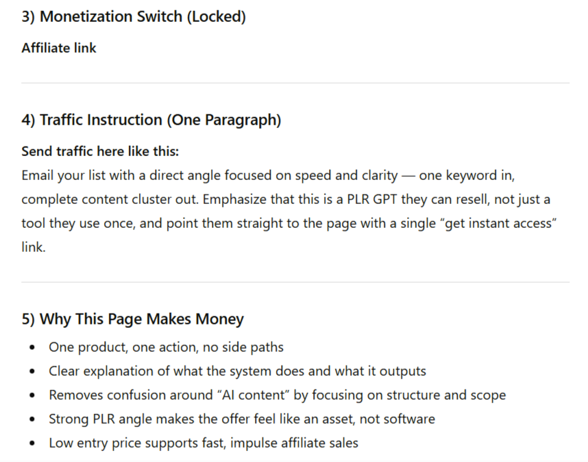Click the "Traffic Instruction (One Paragraph)" heading
Viewport: 588px width, 462px height.
[x=151, y=120]
